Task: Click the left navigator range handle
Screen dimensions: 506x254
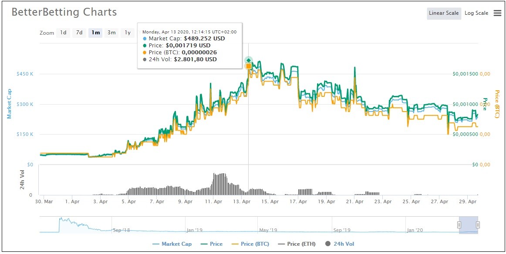Action: tap(459, 225)
